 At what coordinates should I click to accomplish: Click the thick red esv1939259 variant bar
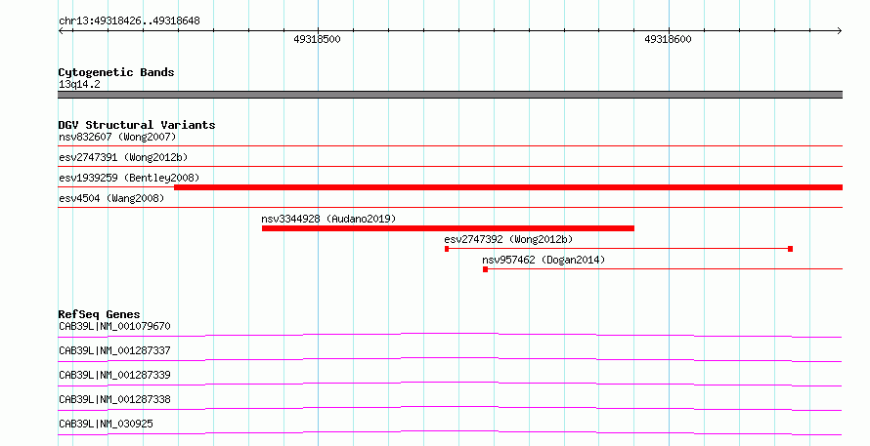coord(508,187)
